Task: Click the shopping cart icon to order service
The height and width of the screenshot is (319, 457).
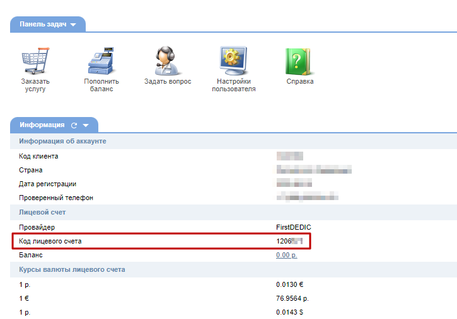Action: pos(35,61)
